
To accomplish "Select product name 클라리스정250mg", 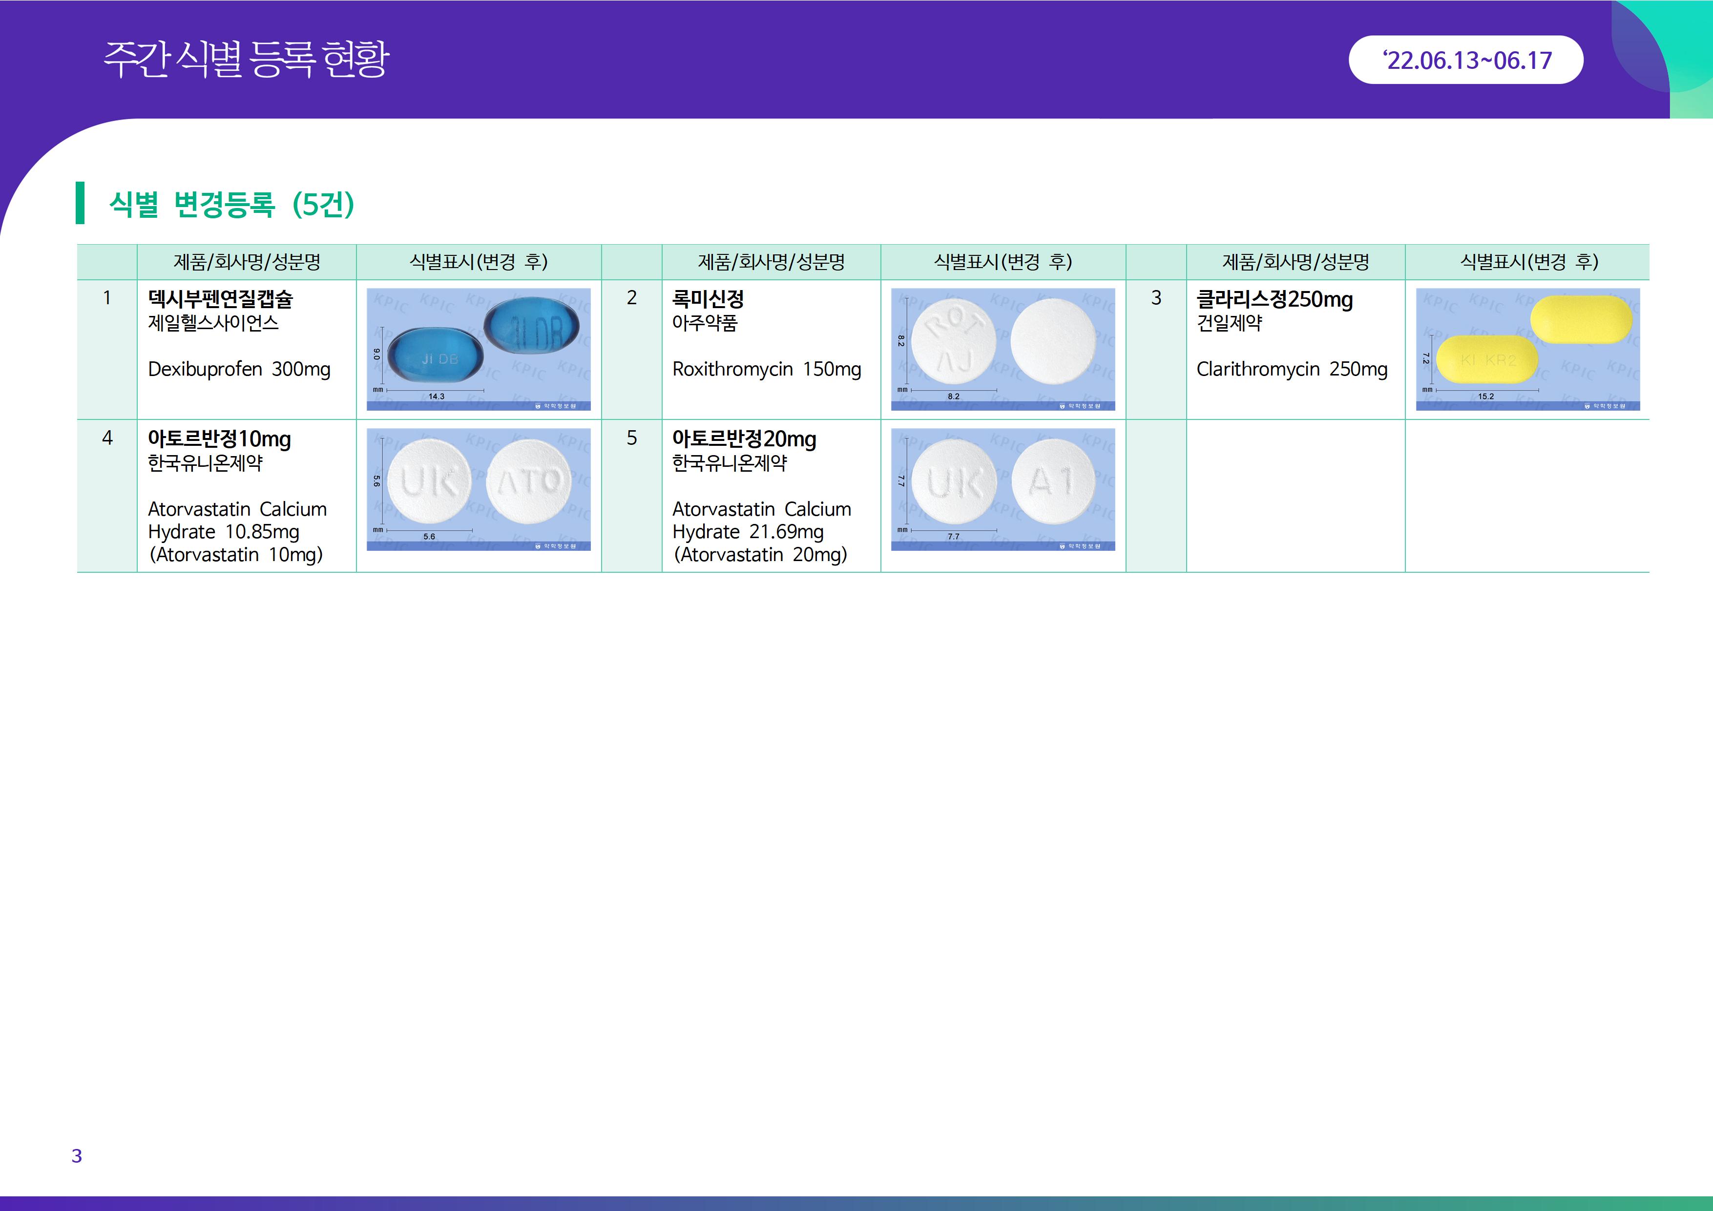I will click(1274, 299).
